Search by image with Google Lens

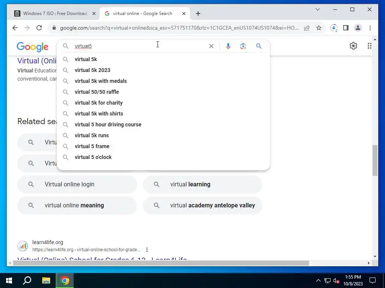(243, 46)
